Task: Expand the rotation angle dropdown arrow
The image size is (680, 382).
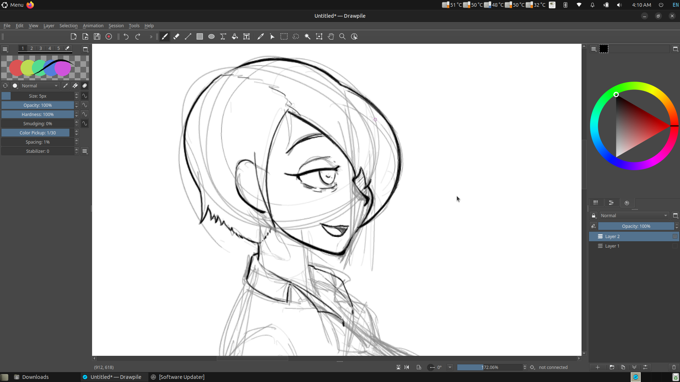Action: (450, 367)
